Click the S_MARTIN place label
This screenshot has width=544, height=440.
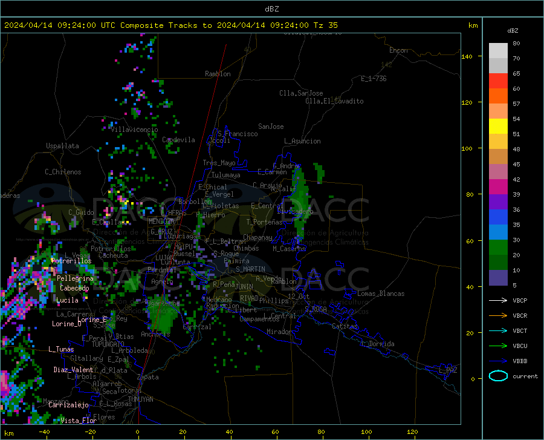point(250,269)
